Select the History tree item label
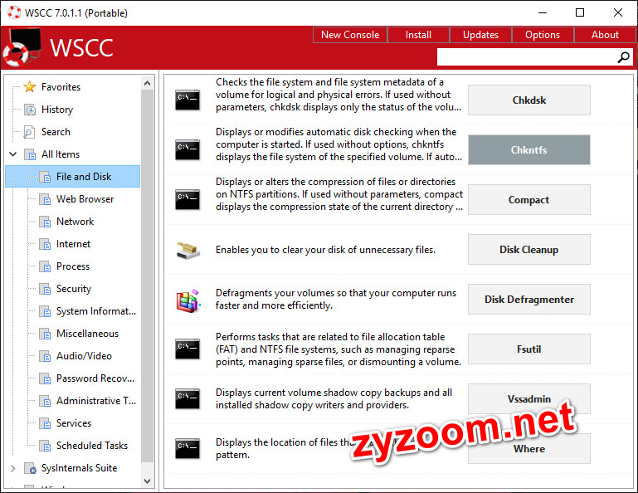This screenshot has width=638, height=493. tap(57, 110)
